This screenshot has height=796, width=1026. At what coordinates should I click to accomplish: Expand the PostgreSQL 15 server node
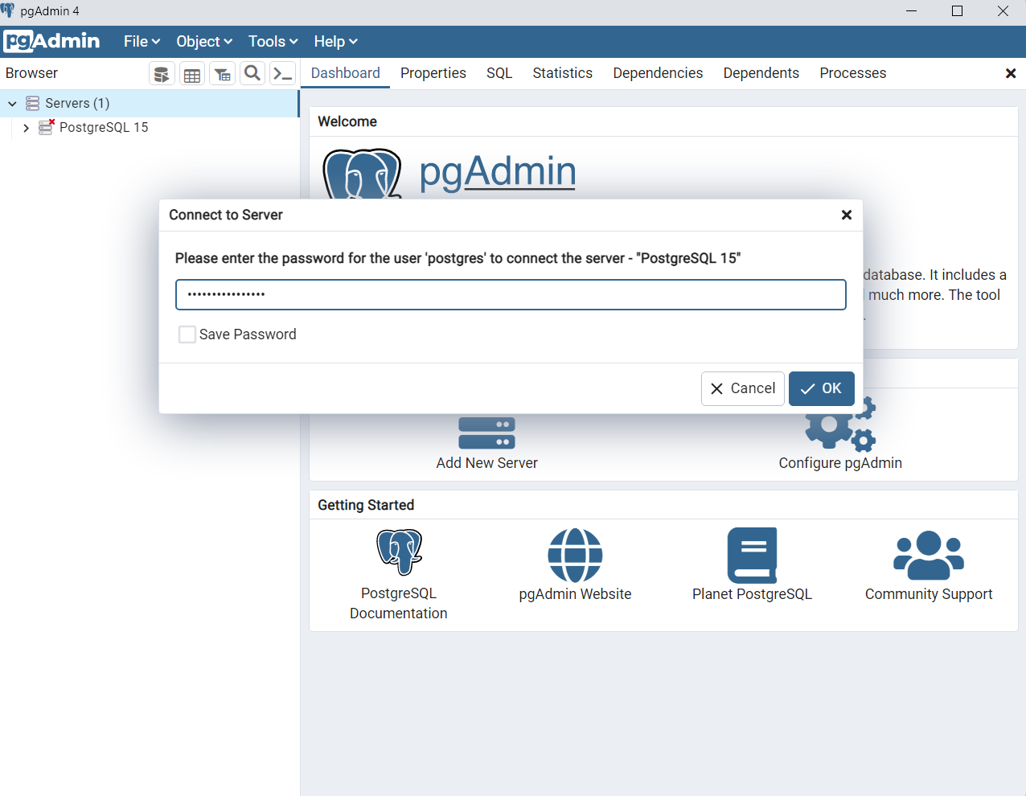click(x=26, y=128)
